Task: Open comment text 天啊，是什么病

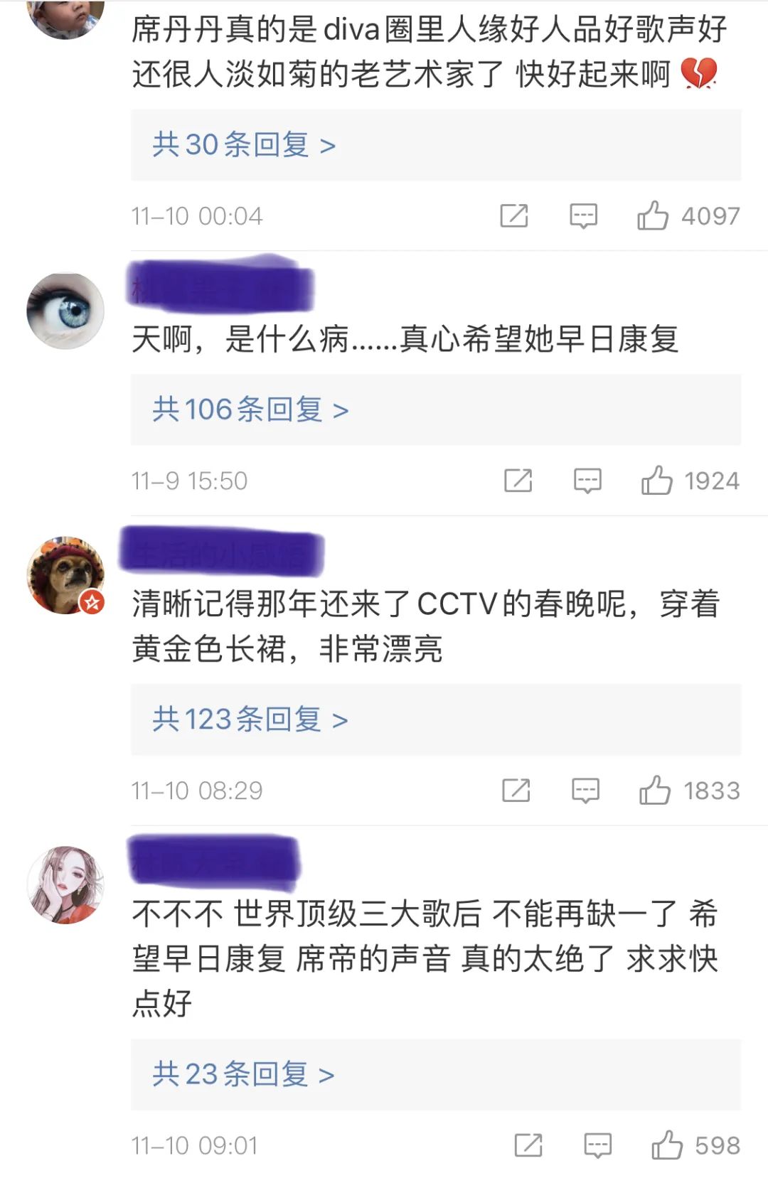Action: (x=405, y=339)
